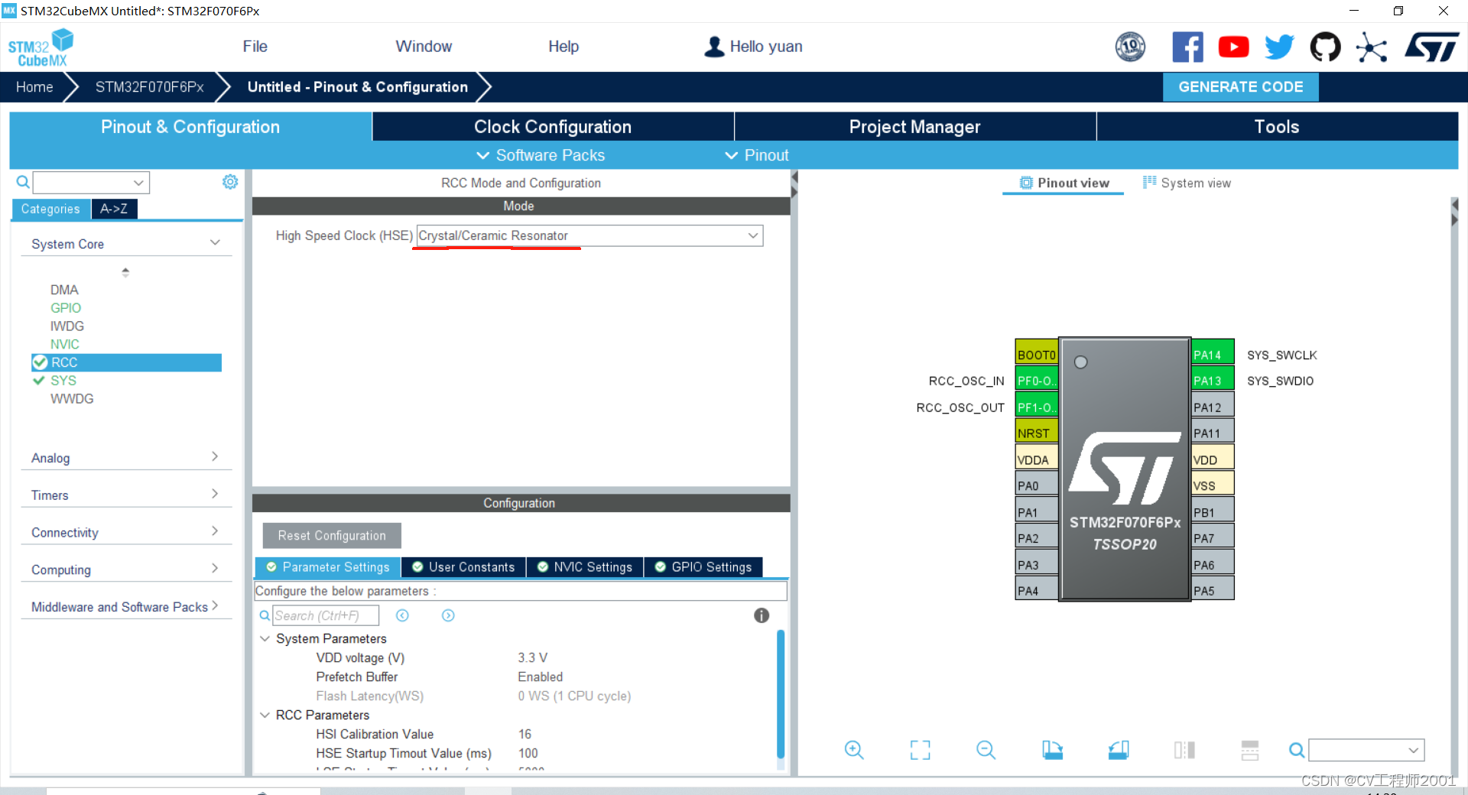Image resolution: width=1468 pixels, height=795 pixels.
Task: Rotate the chip clockwise icon
Action: point(1053,750)
